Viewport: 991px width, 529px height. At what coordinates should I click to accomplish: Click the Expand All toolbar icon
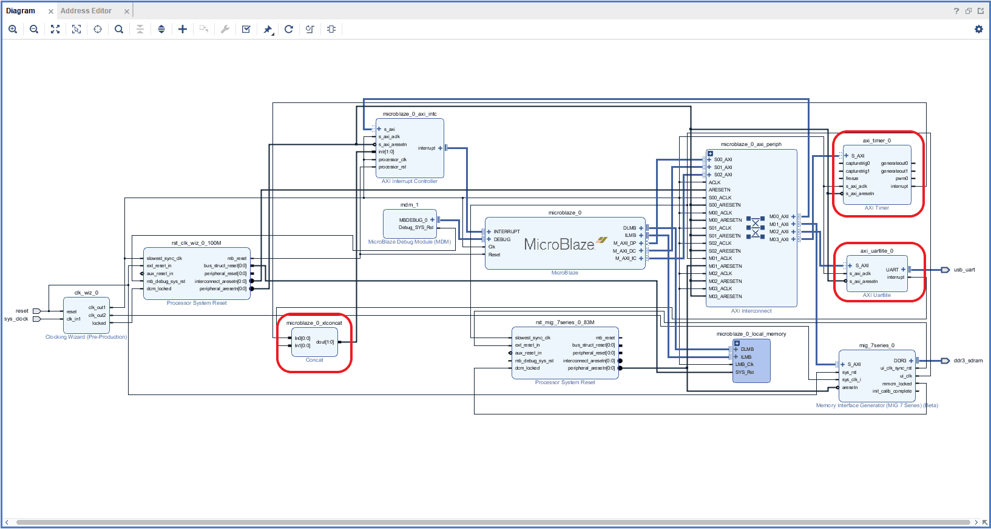pyautogui.click(x=161, y=29)
